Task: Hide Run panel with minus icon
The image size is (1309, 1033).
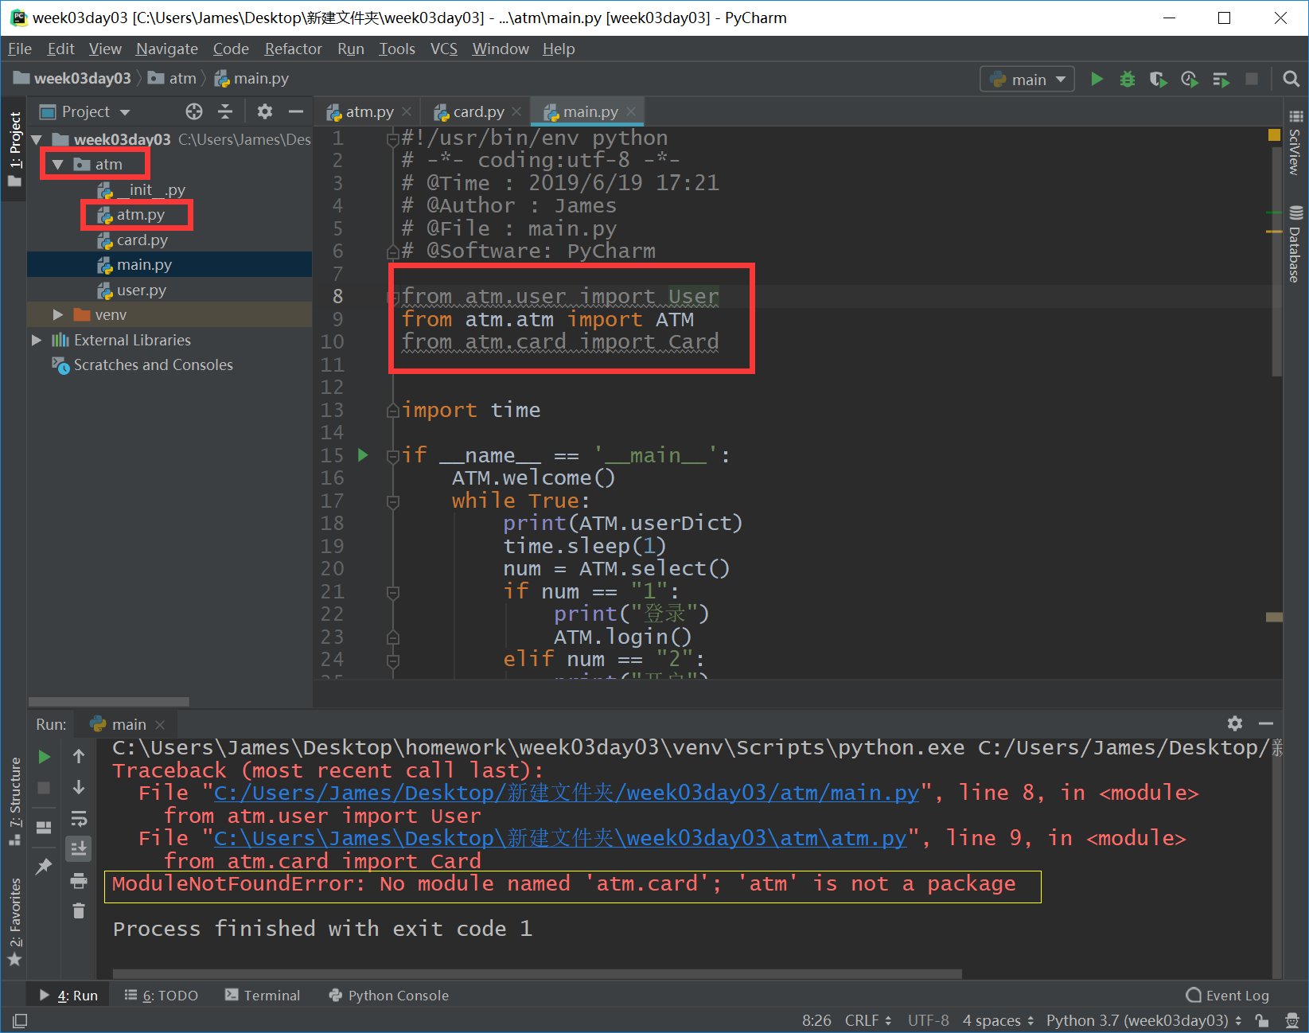Action: [1266, 723]
